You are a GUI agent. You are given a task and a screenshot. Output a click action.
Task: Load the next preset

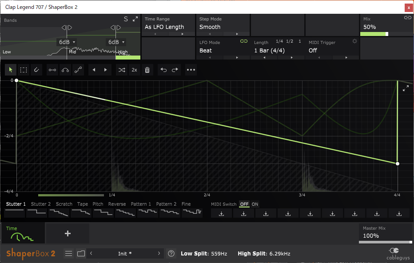pyautogui.click(x=159, y=253)
